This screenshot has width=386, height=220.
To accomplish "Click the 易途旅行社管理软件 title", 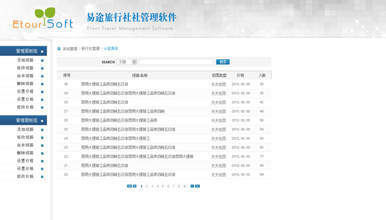I will [x=131, y=17].
